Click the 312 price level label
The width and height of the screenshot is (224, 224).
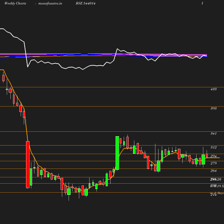213,147
